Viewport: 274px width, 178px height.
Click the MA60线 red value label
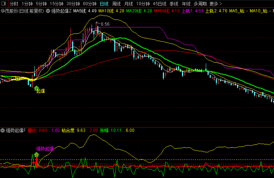pos(167,11)
